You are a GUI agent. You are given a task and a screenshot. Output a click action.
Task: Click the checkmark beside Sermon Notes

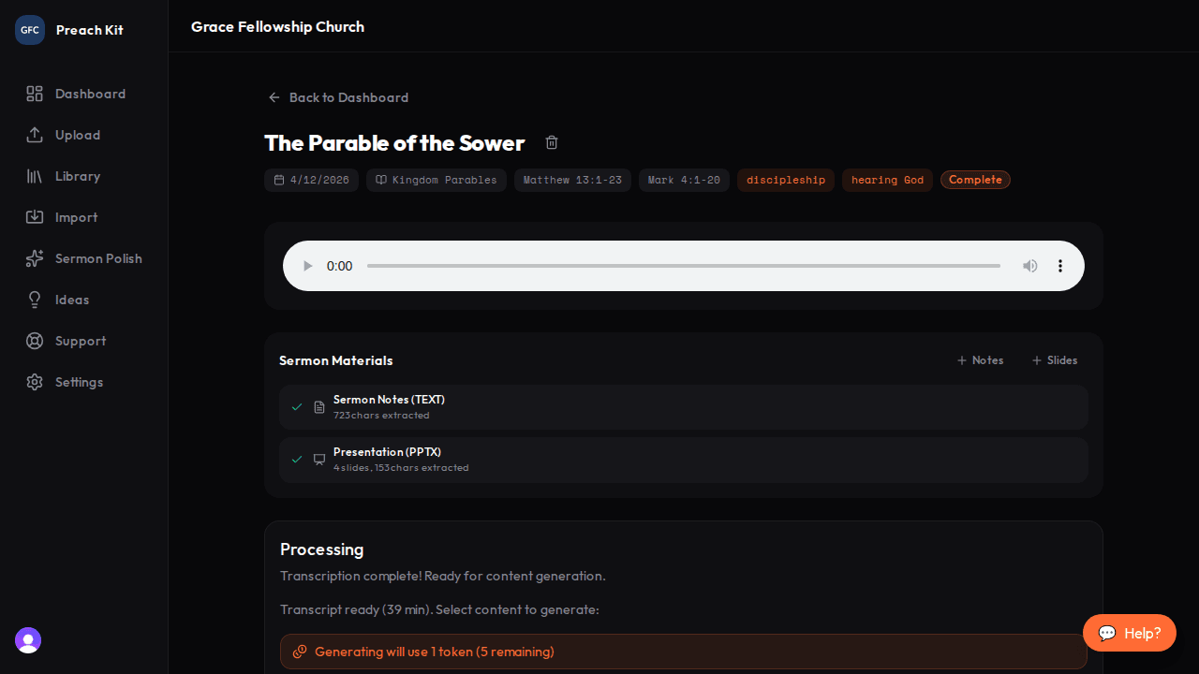(x=297, y=406)
